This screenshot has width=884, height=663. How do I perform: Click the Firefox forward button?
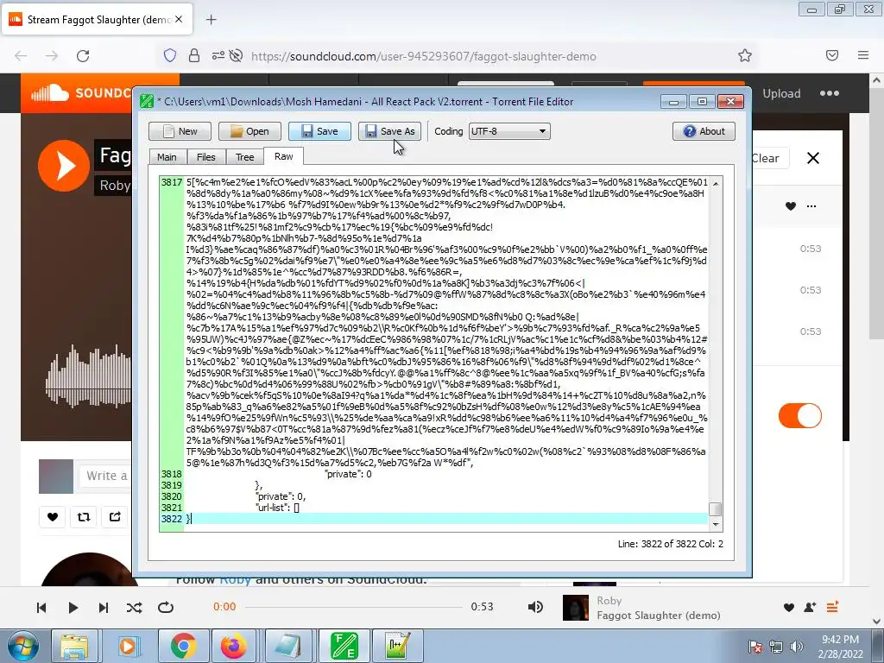click(x=52, y=56)
